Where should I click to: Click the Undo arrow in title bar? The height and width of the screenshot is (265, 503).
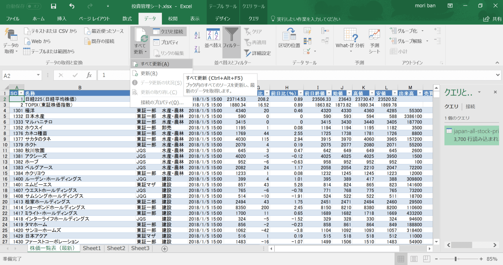pyautogui.click(x=72, y=6)
